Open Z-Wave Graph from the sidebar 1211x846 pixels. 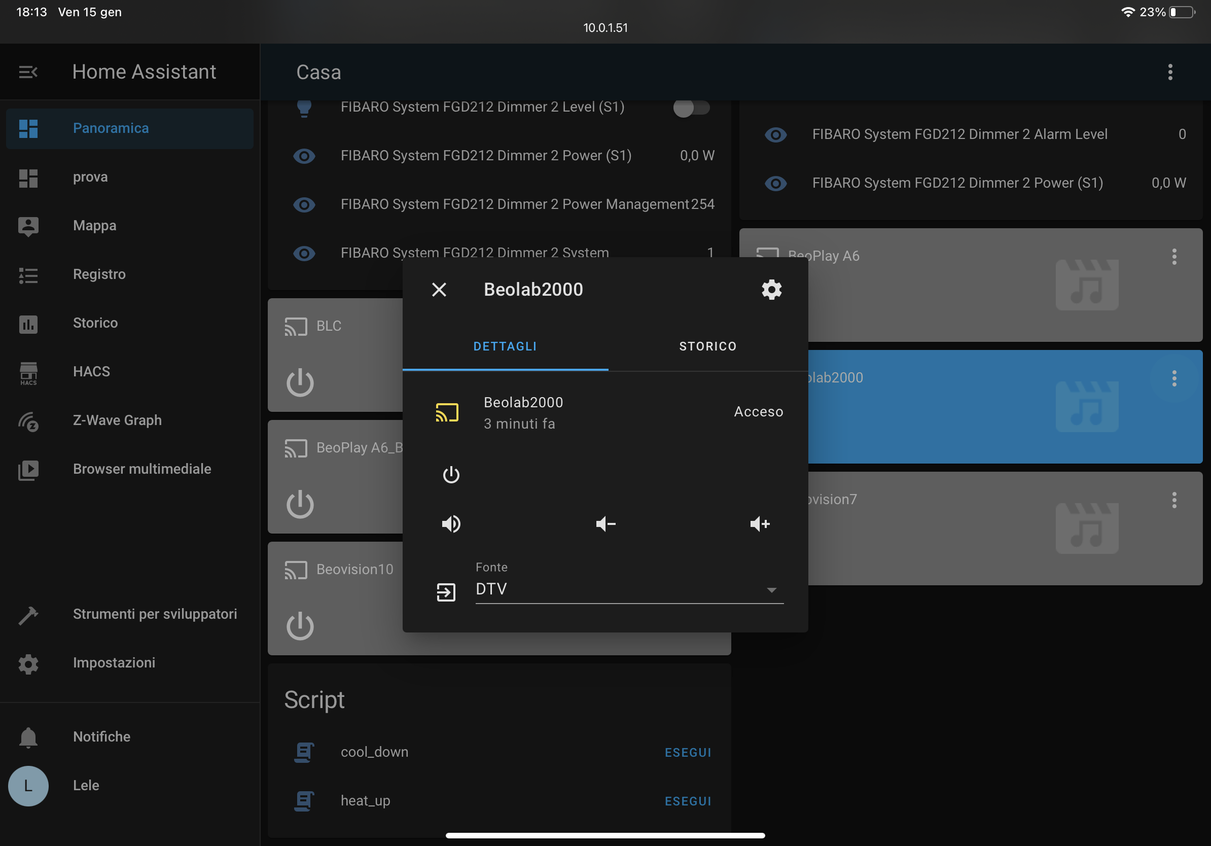click(117, 420)
